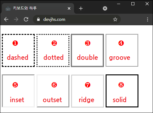
Task: Click the red circled number ❼
Action: coord(88,85)
